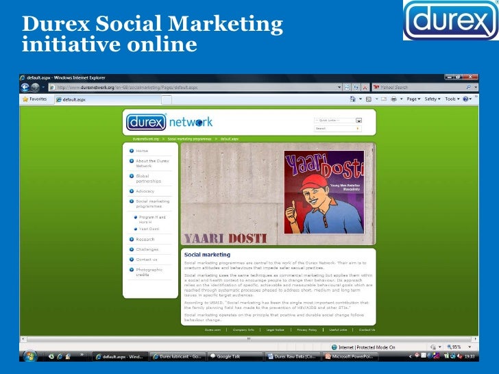Open the Advocacy sidebar link
This screenshot has height=374, width=499.
(145, 191)
